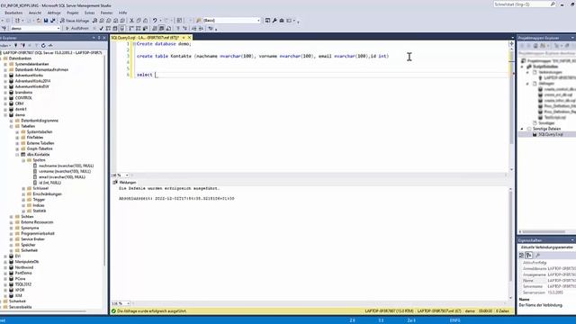576x324 pixels.
Task: Click the Refresh icon in Object Explorer toolbar
Action: point(43,45)
